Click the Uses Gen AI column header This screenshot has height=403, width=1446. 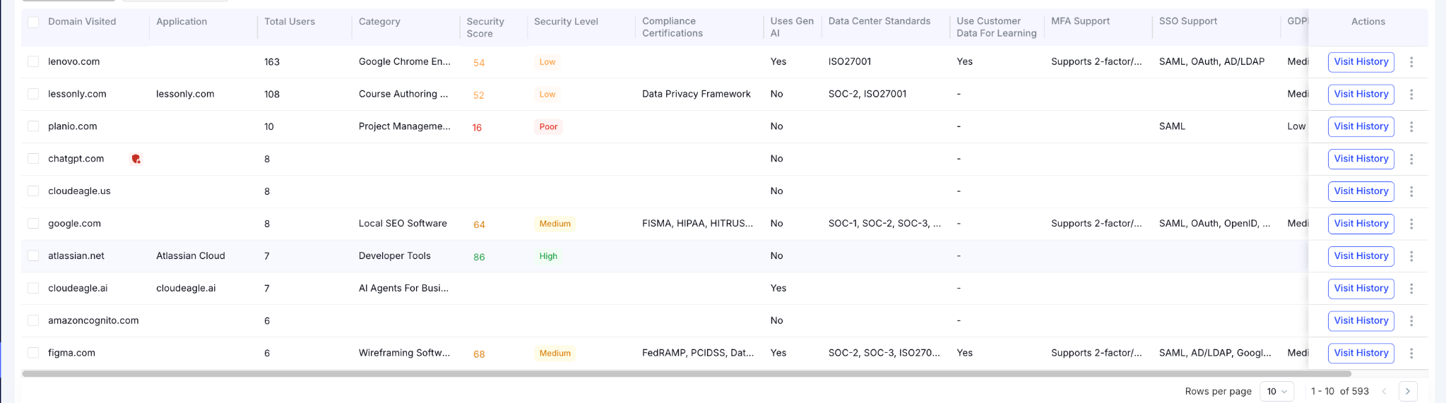(792, 28)
